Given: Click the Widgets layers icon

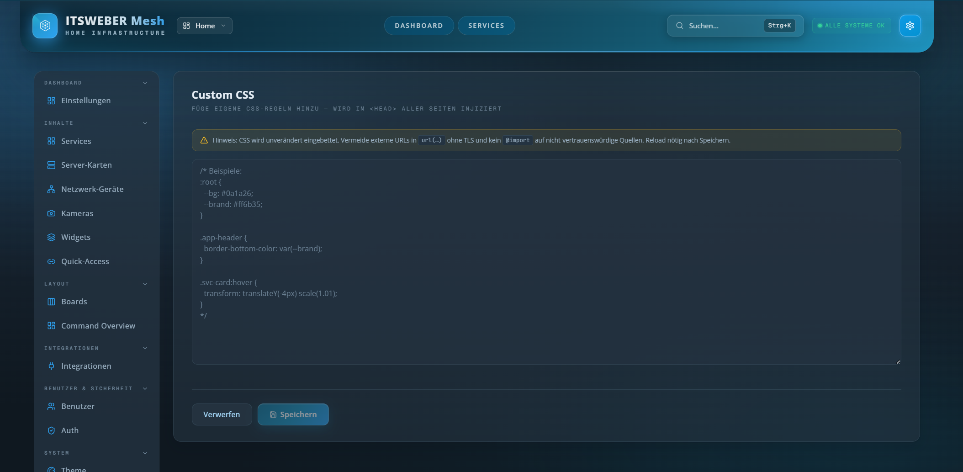Looking at the screenshot, I should (x=51, y=237).
